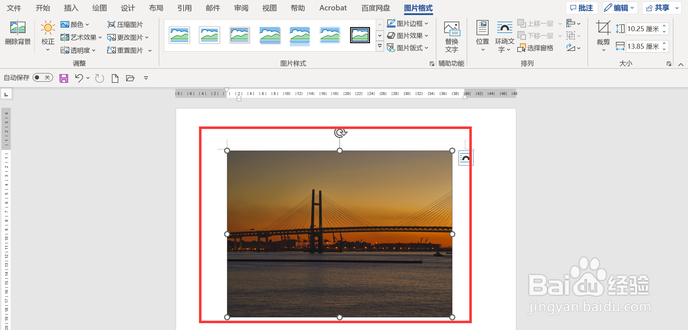Expand the picture styles gallery more arrow

coord(380,46)
